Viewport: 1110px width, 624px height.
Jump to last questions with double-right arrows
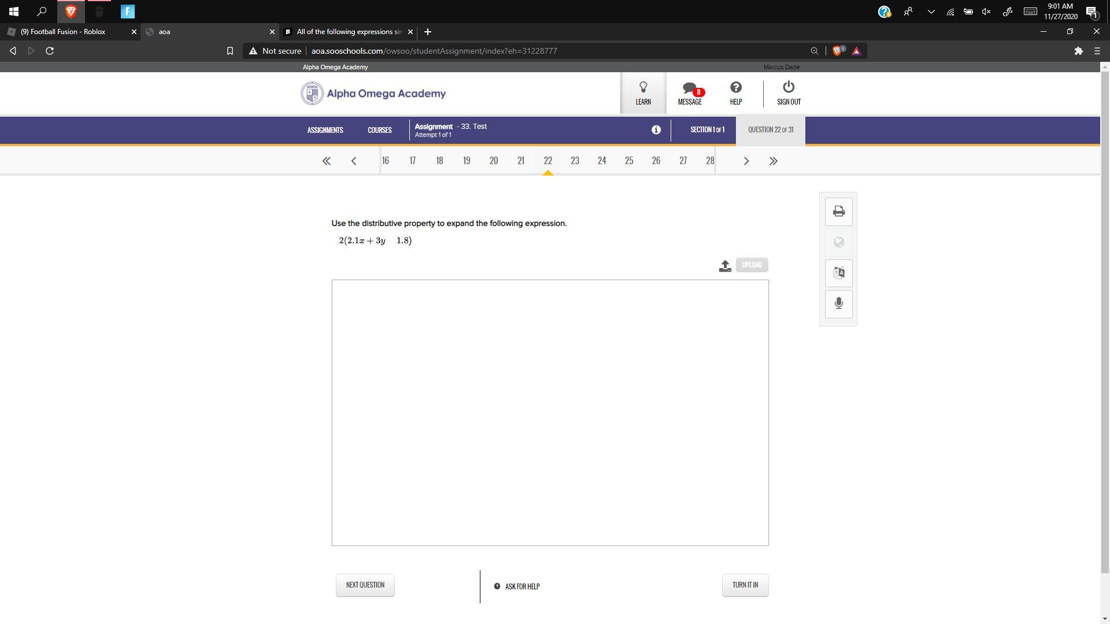tap(773, 161)
